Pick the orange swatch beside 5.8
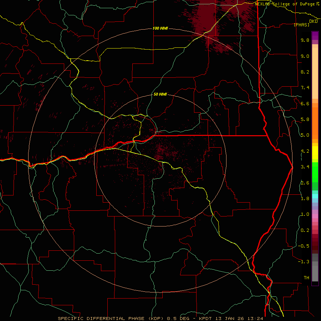321x321 pixels. 315,123
